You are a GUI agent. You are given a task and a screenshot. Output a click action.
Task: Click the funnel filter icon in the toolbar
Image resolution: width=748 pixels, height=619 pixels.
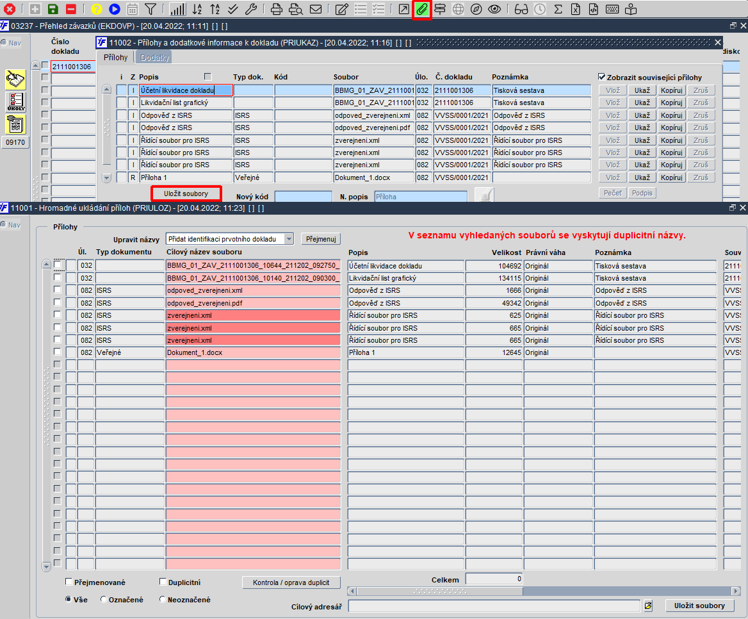[150, 9]
